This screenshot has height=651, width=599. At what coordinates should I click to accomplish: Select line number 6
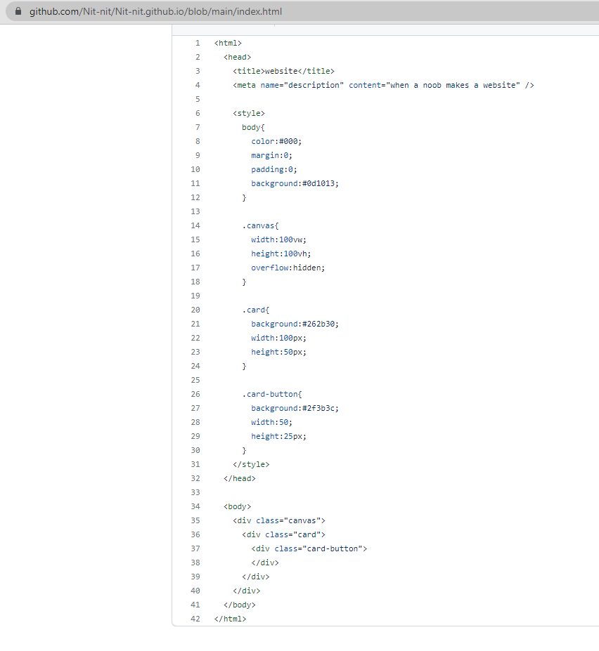pyautogui.click(x=198, y=113)
